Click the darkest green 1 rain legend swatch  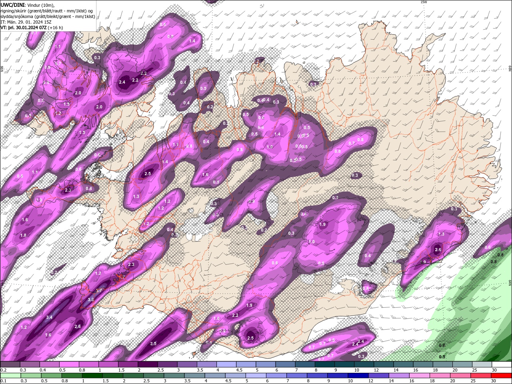point(91,376)
